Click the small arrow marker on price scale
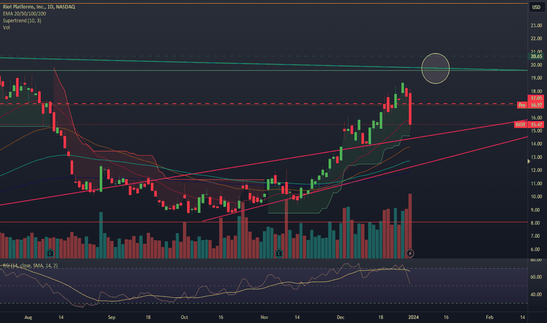Viewport: 547px width, 323px height. pyautogui.click(x=528, y=161)
